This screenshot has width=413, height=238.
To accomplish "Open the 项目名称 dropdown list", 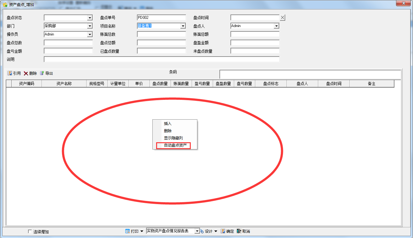I will 183,26.
